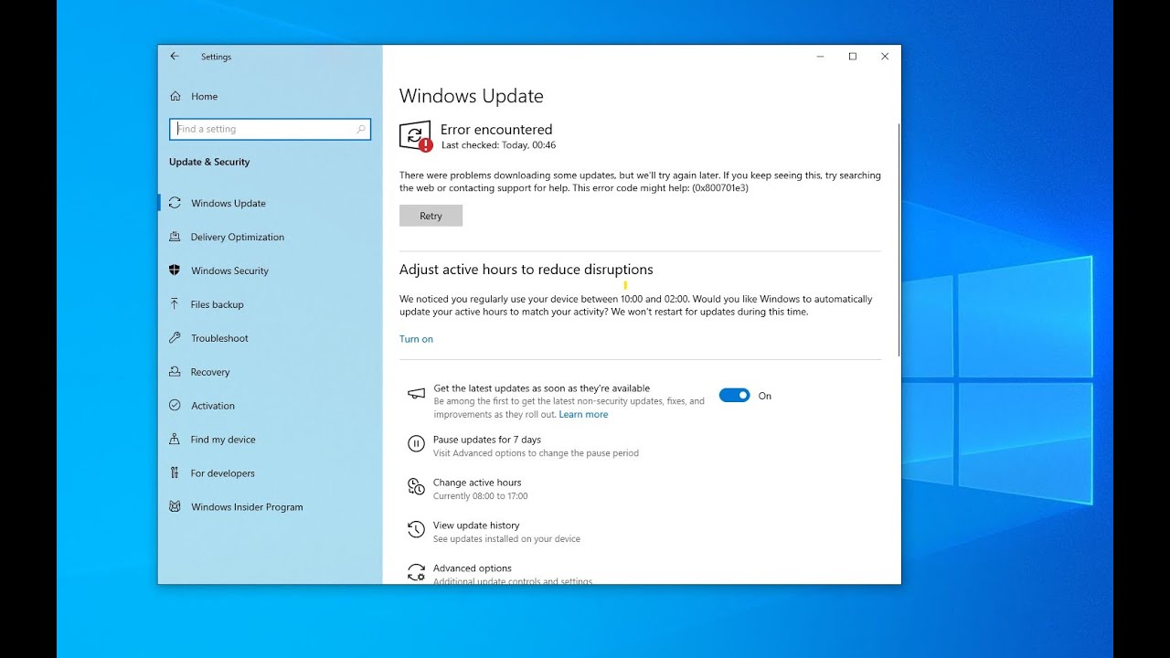Go to Home label in Settings
The width and height of the screenshot is (1170, 658).
204,97
